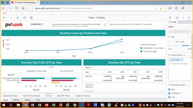Select the Overlay chapter tab

coord(48,96)
